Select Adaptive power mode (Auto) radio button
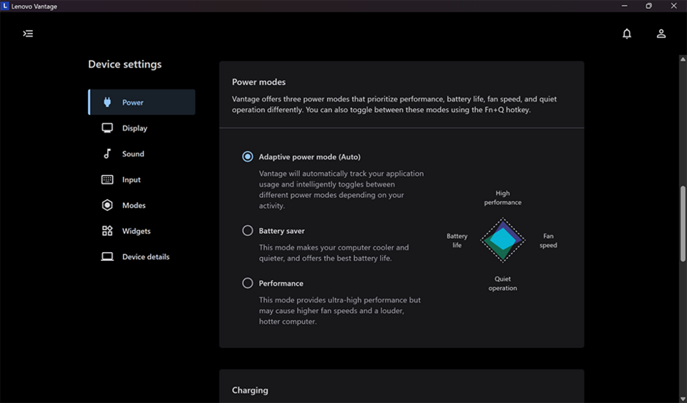The image size is (687, 403). tap(248, 157)
